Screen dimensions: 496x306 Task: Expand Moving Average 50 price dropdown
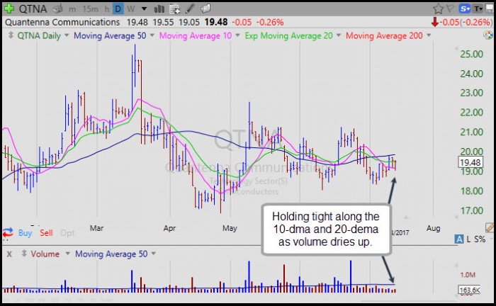152,35
